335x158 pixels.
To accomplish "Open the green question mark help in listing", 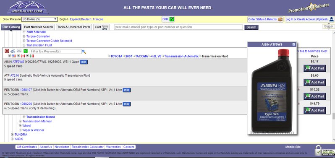I will click(x=26, y=51).
